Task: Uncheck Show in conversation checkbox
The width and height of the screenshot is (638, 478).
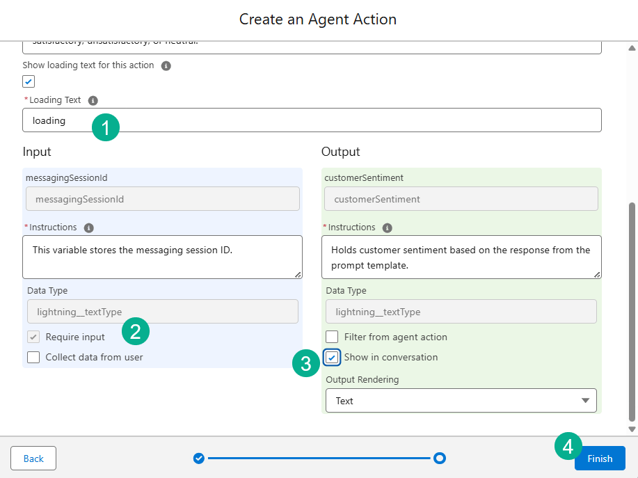Action: [332, 358]
